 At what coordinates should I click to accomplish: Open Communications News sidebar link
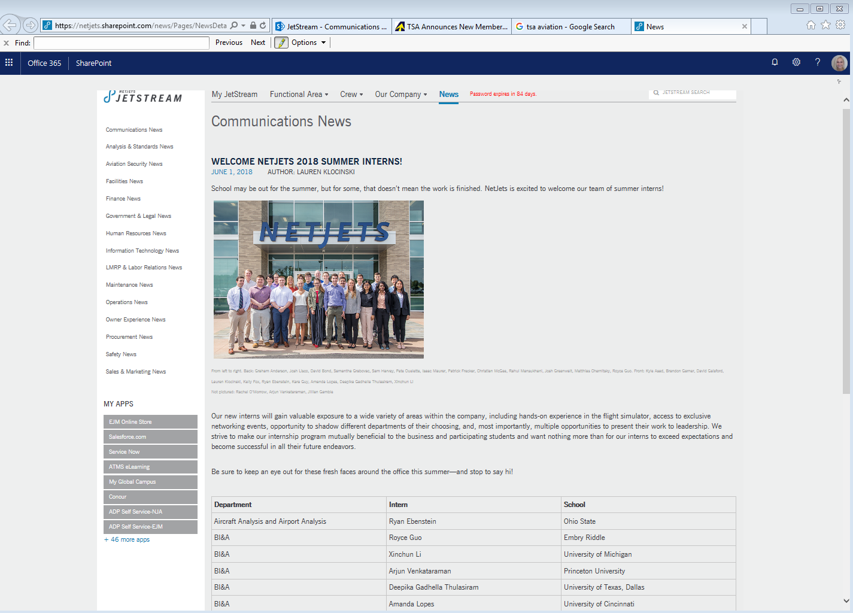(x=134, y=130)
